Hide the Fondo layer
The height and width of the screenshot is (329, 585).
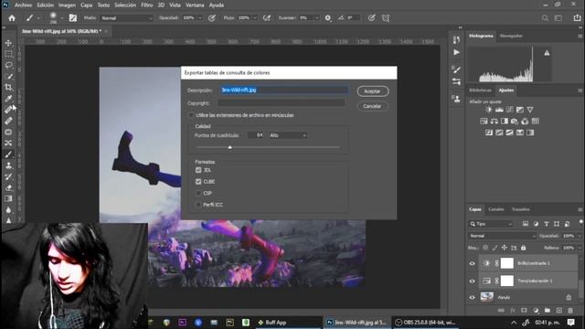(472, 297)
